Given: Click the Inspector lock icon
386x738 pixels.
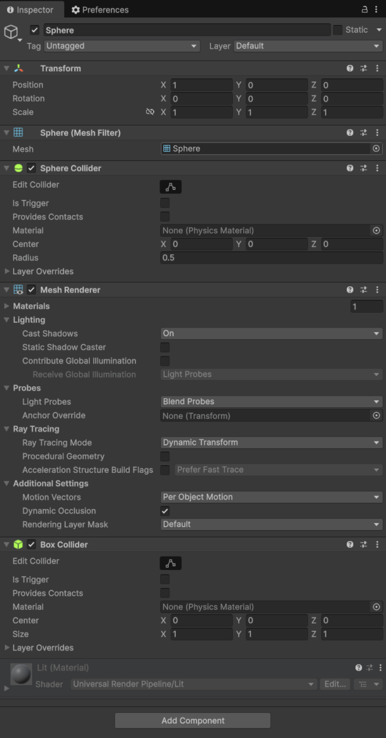Looking at the screenshot, I should click(x=365, y=10).
